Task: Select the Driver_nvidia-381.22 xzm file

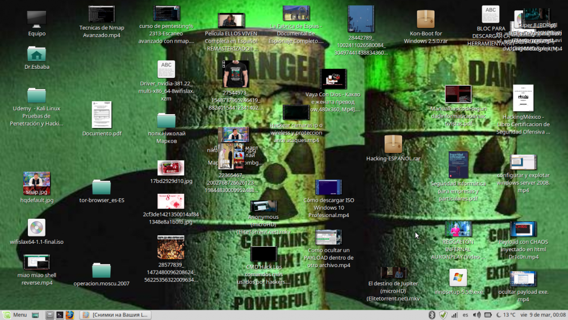Action: (166, 69)
